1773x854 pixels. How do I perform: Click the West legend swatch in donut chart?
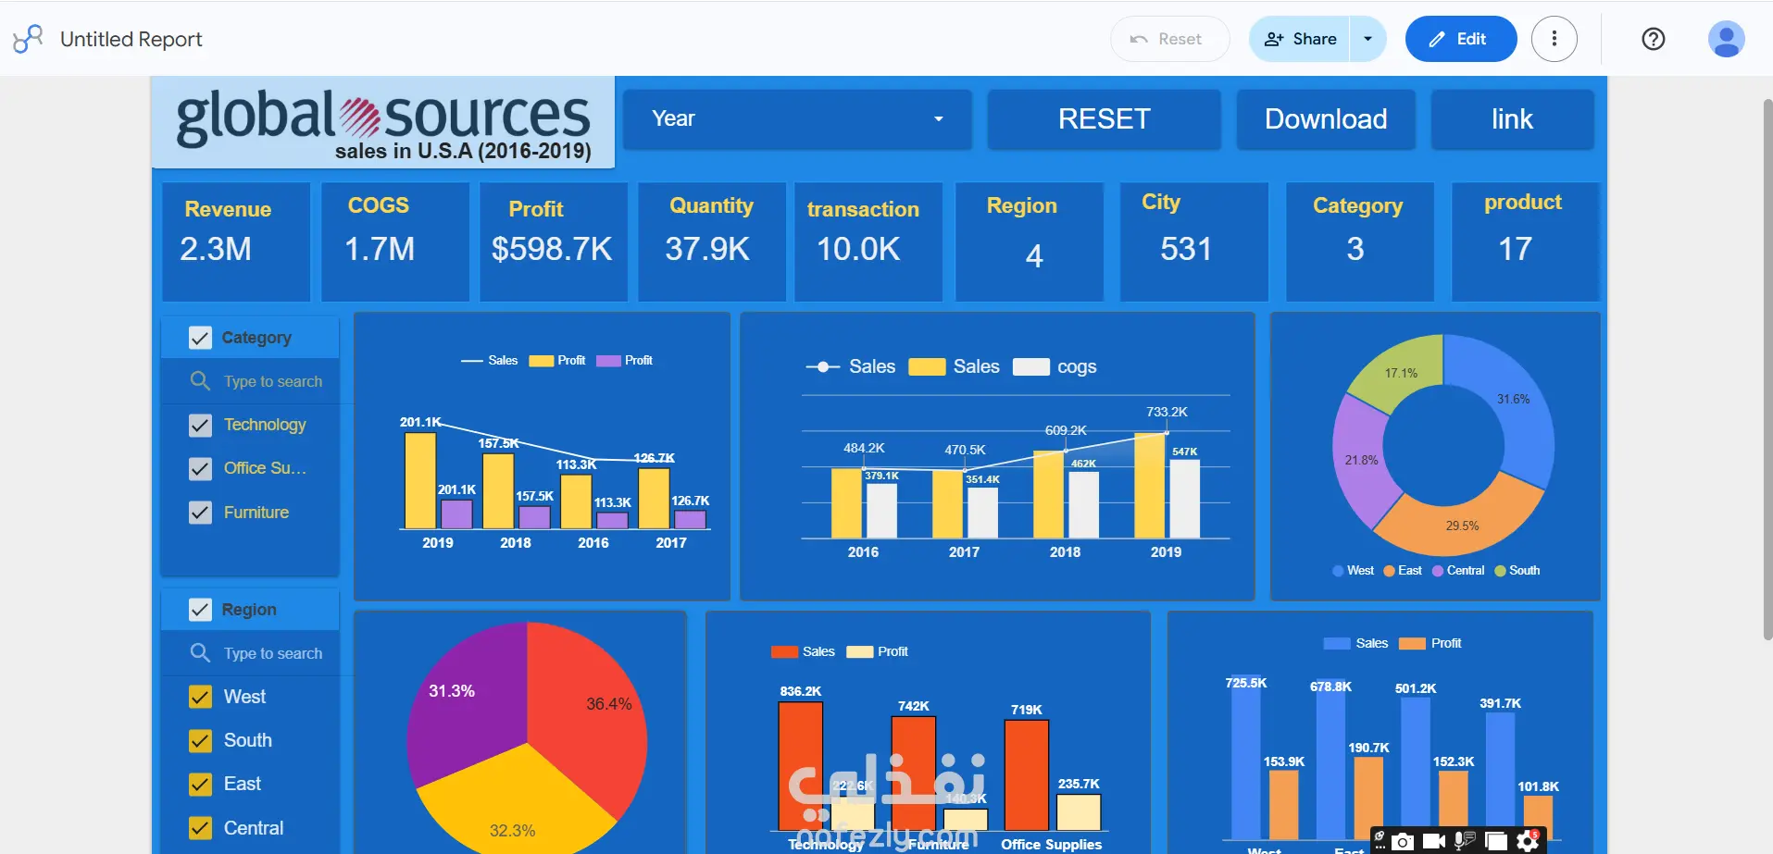coord(1338,571)
